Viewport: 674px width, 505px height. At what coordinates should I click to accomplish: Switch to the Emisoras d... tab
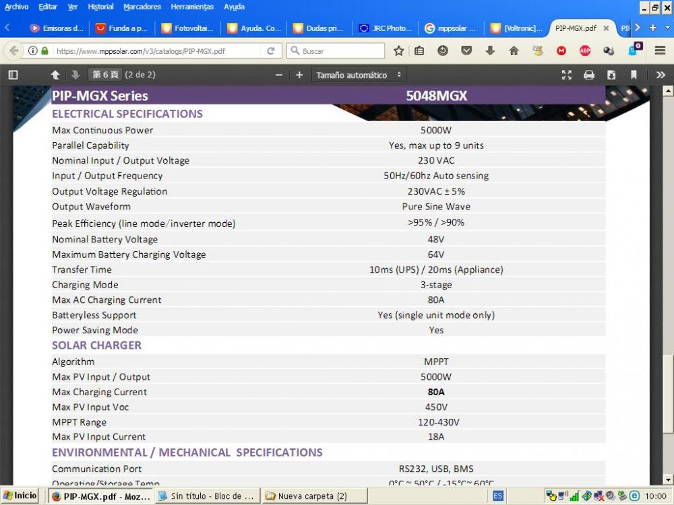point(57,28)
